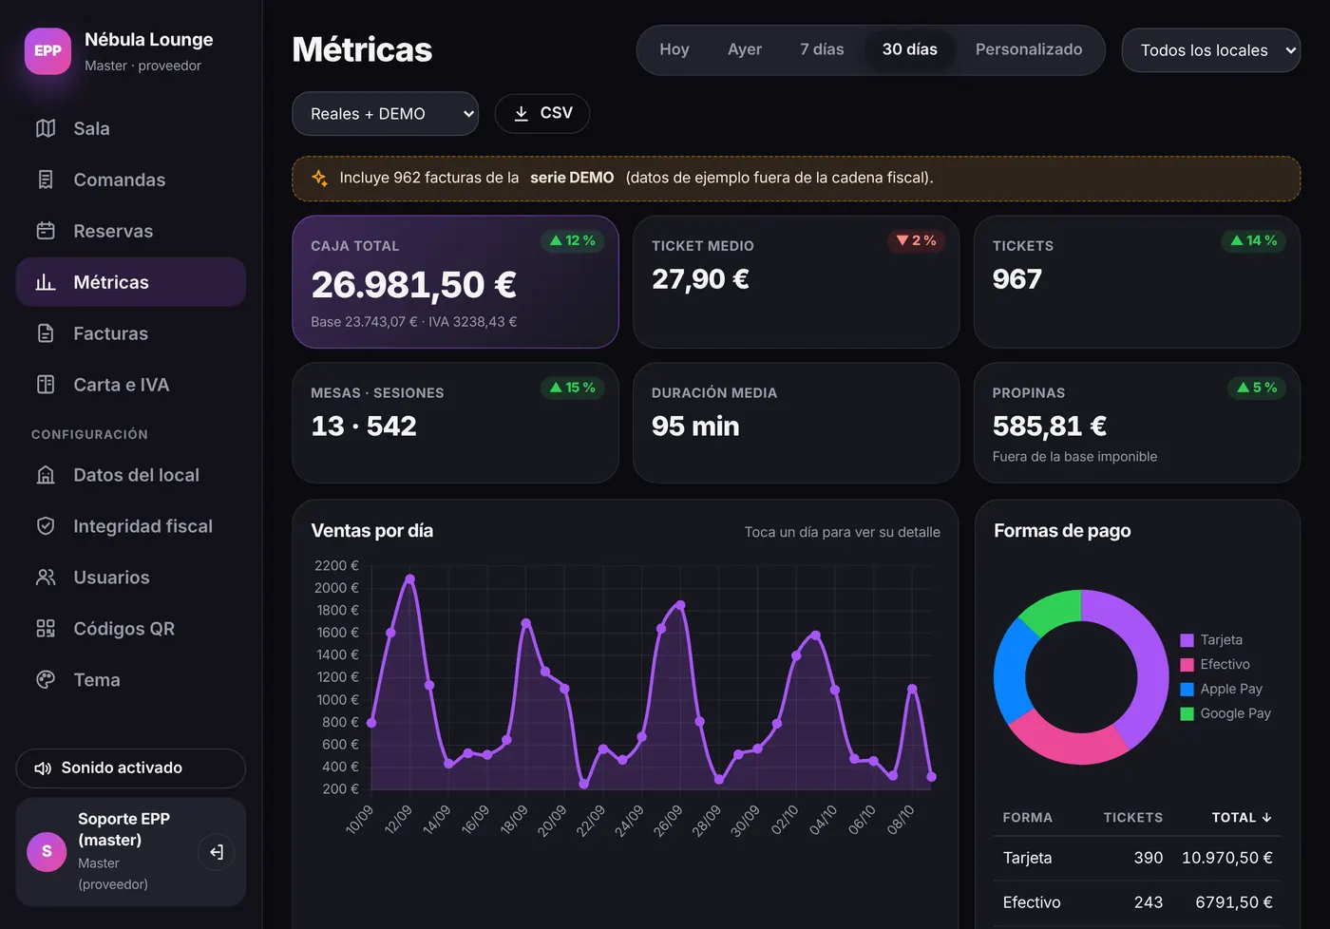Click the EPP logo badge

click(x=47, y=51)
